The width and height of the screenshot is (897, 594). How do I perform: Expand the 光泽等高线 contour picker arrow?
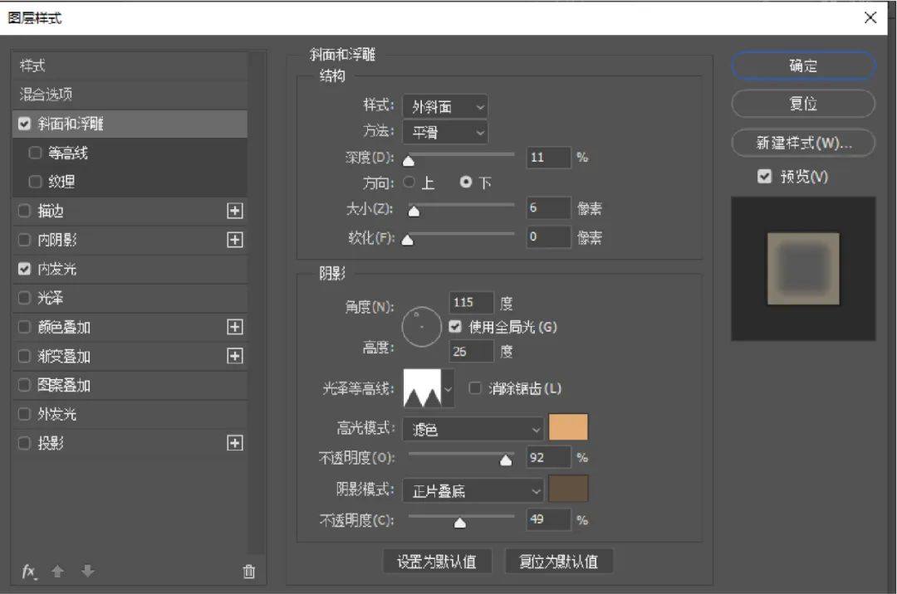pyautogui.click(x=449, y=388)
